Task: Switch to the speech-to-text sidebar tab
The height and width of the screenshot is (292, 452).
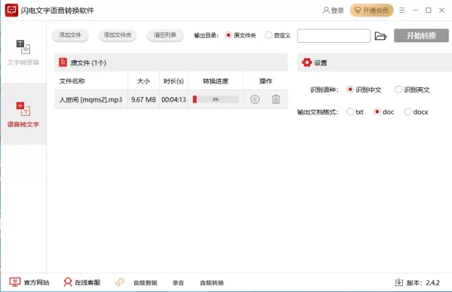Action: click(x=23, y=114)
